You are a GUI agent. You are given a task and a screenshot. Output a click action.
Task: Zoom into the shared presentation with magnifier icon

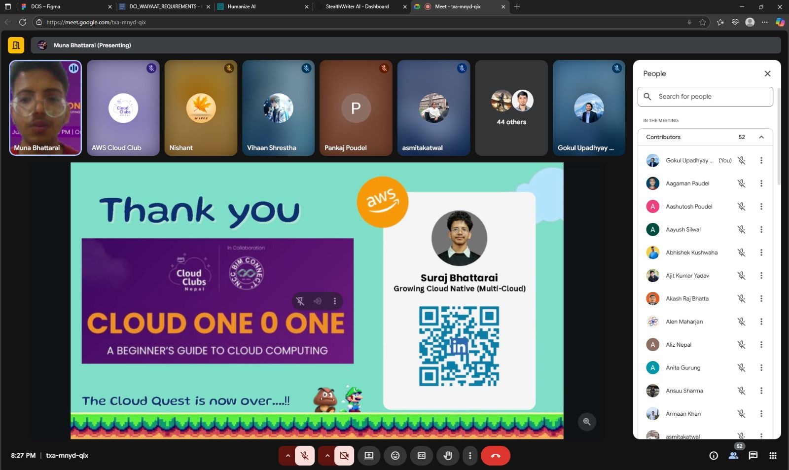pos(586,421)
